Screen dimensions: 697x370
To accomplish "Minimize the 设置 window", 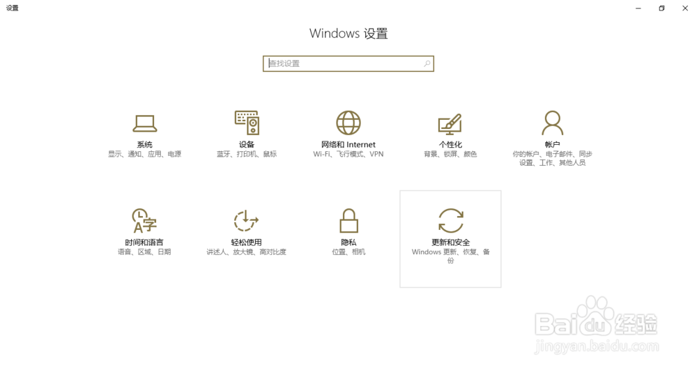I will pos(638,8).
